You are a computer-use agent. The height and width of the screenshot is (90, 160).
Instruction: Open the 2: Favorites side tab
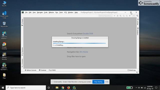click(x=22, y=51)
